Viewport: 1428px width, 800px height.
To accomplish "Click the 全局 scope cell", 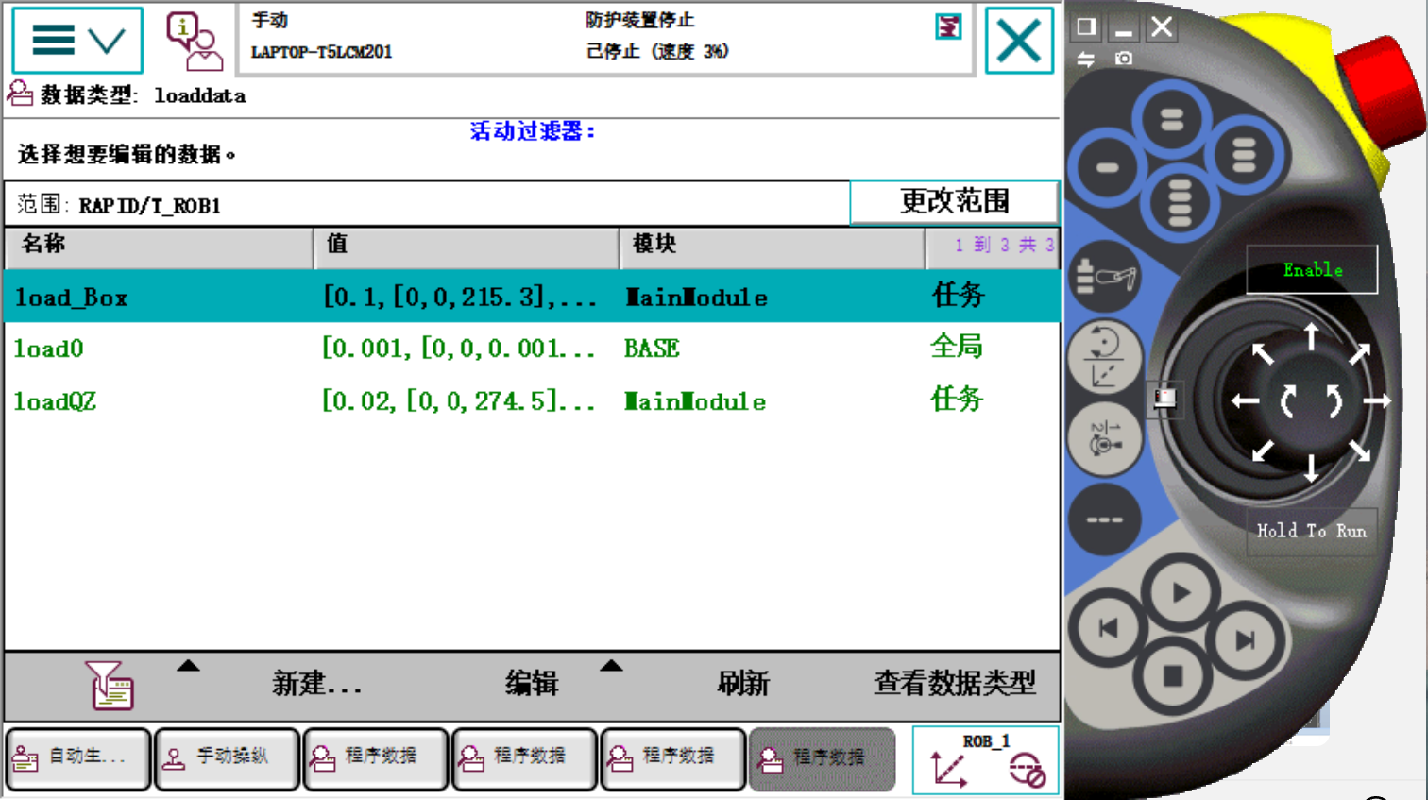I will click(x=957, y=347).
